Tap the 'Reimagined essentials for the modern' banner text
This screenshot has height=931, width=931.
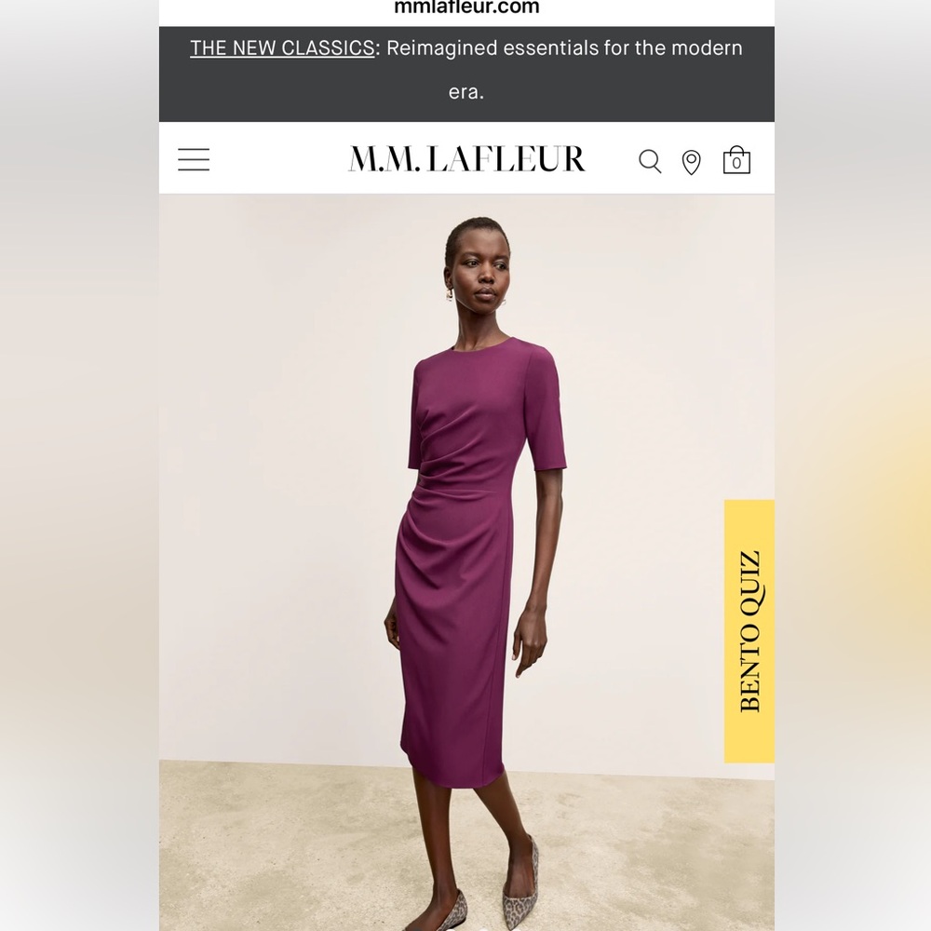pyautogui.click(x=564, y=48)
